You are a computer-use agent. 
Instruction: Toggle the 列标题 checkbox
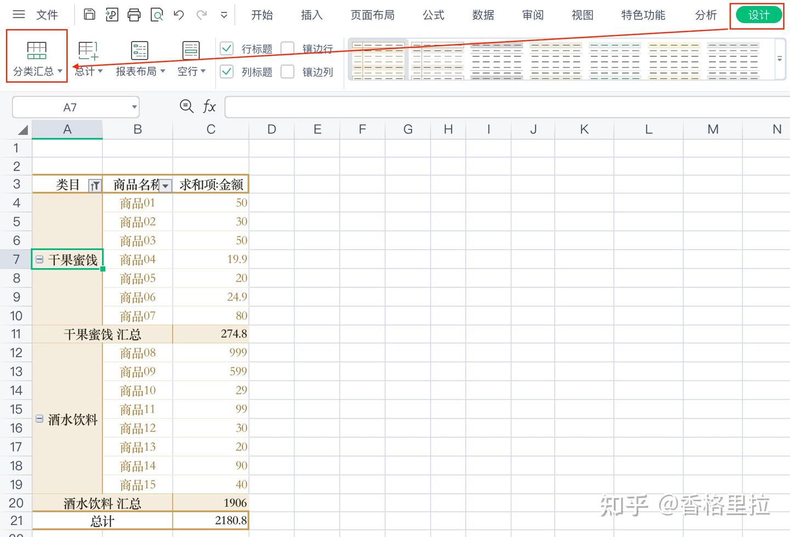227,71
